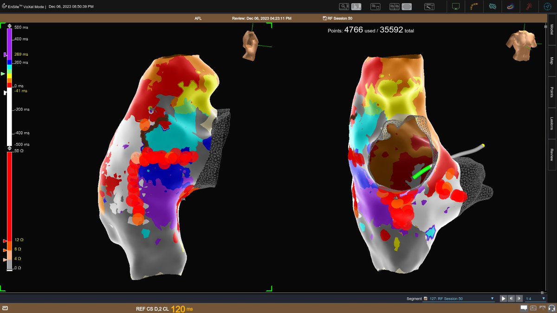Click the green monitor display icon
Screen dimensions: 557x313
(456, 6)
